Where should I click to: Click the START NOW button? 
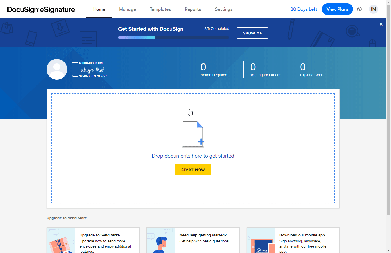pyautogui.click(x=193, y=170)
